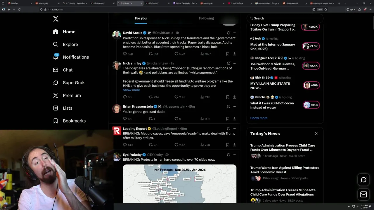Reply to Brian Krassenstein post

pyautogui.click(x=127, y=119)
